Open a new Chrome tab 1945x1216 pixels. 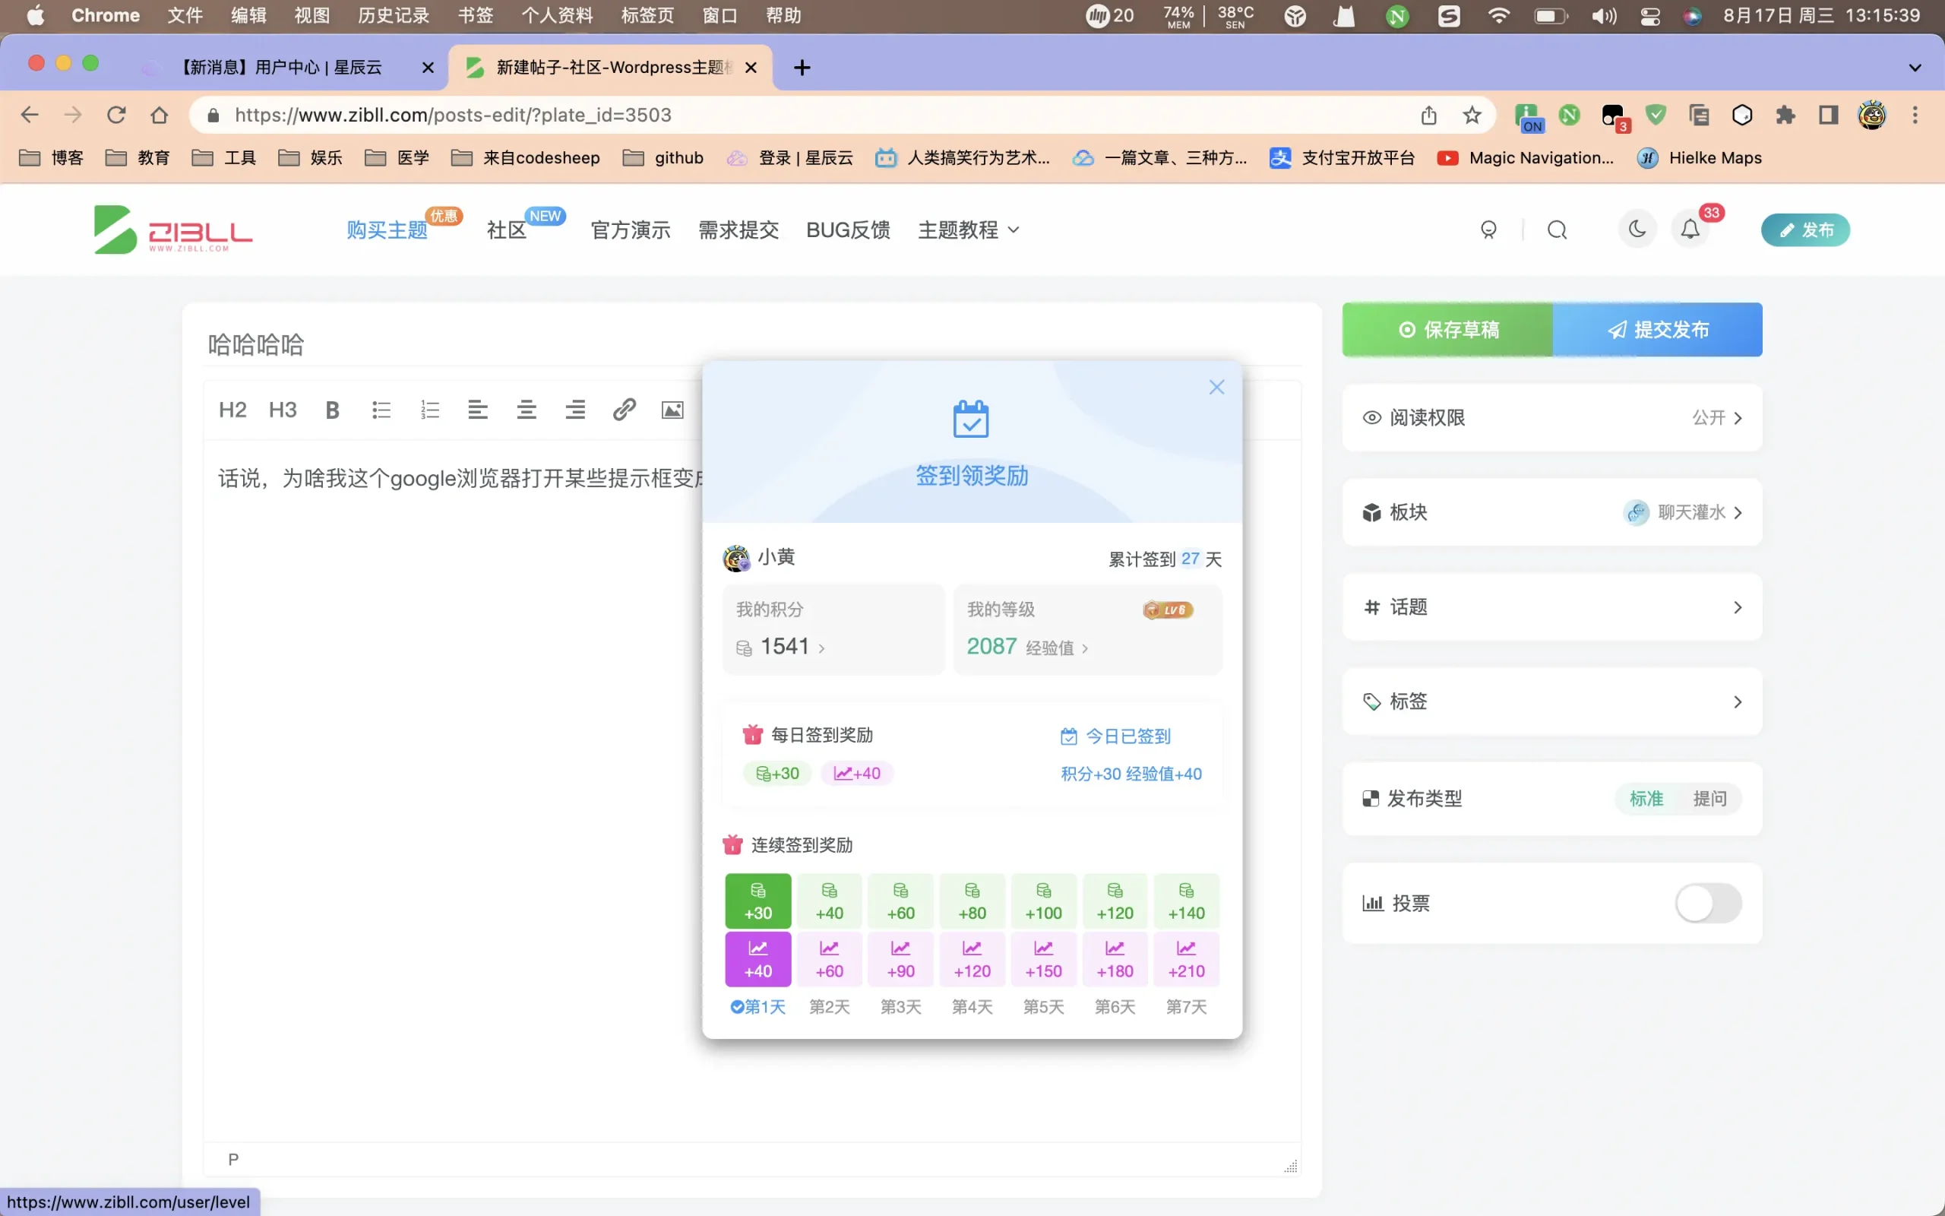[x=802, y=68]
